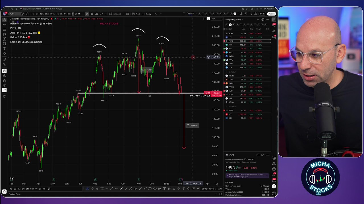Set range to All in bottom bar

(x=44, y=189)
